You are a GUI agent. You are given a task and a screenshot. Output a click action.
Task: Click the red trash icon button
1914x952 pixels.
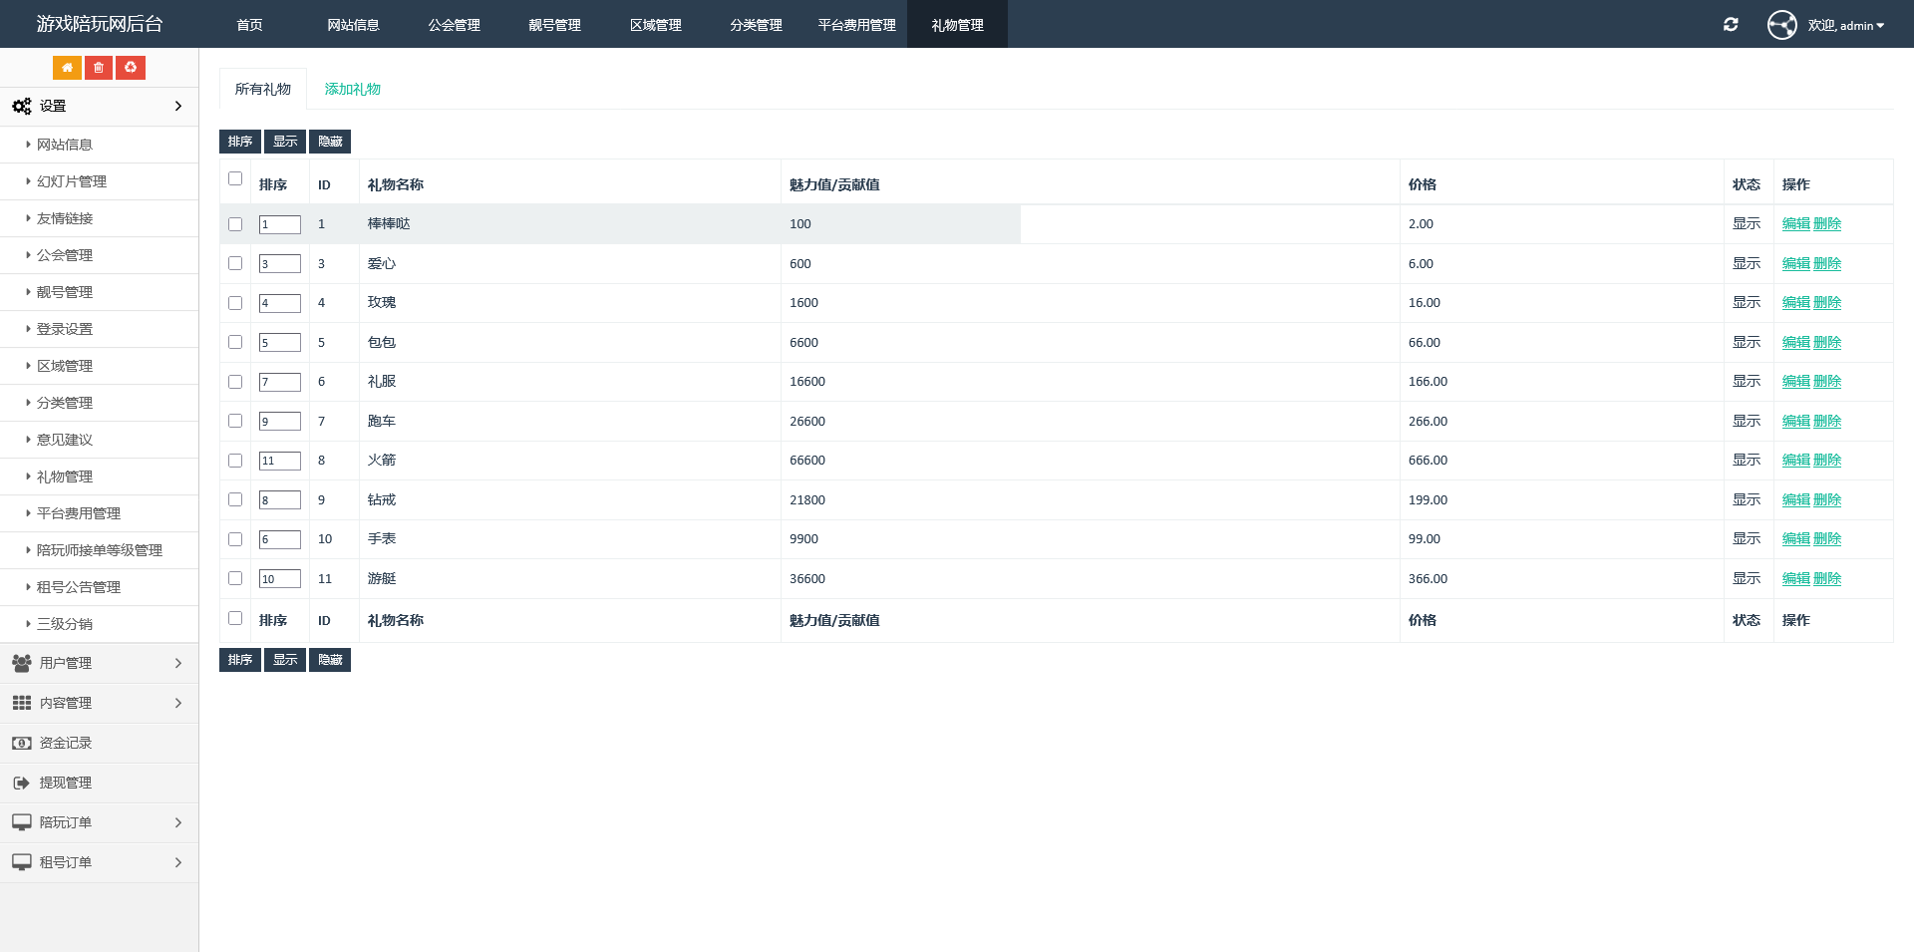point(99,68)
